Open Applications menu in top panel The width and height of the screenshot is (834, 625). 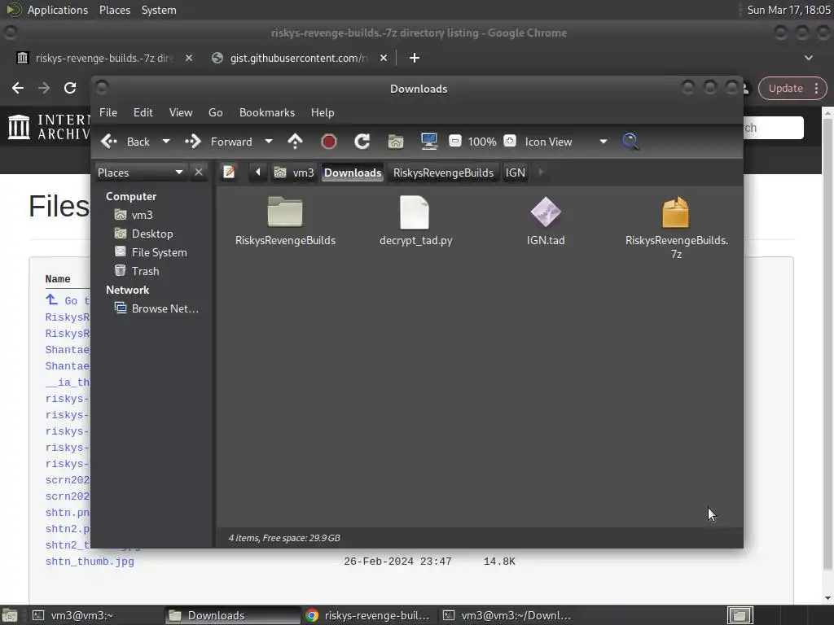click(x=58, y=10)
